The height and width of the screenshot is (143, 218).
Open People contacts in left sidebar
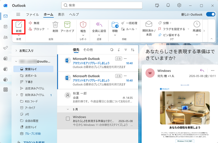(x=5, y=37)
